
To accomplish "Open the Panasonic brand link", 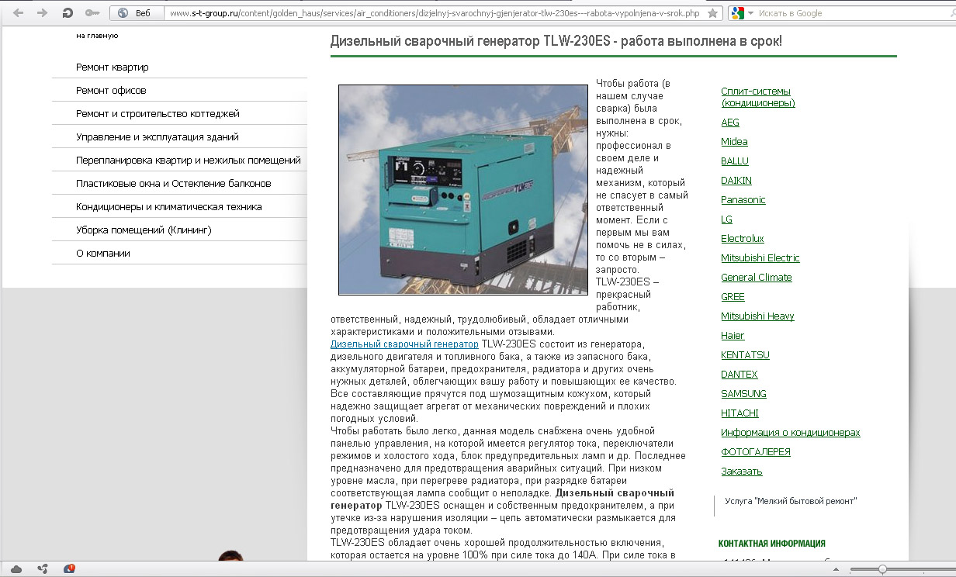I will point(743,200).
